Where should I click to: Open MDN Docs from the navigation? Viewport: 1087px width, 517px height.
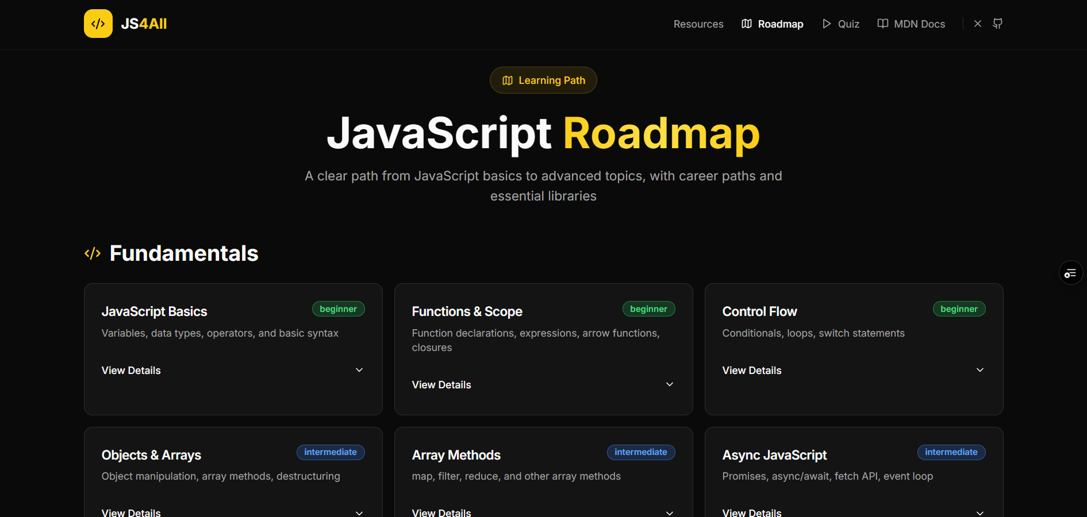click(911, 24)
